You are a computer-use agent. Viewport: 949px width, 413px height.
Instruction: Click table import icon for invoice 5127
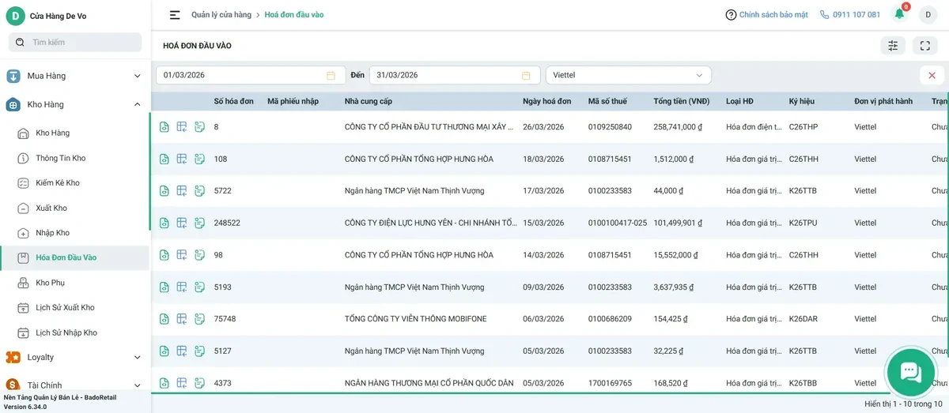click(x=182, y=351)
